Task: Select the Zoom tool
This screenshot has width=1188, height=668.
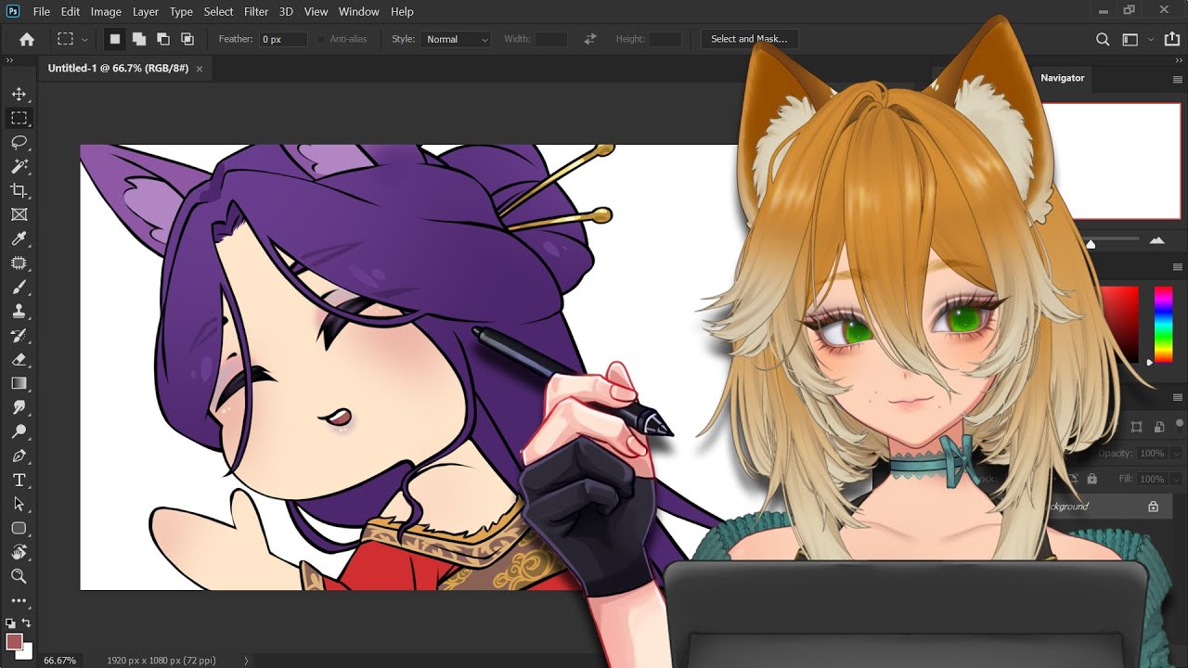Action: (x=19, y=576)
